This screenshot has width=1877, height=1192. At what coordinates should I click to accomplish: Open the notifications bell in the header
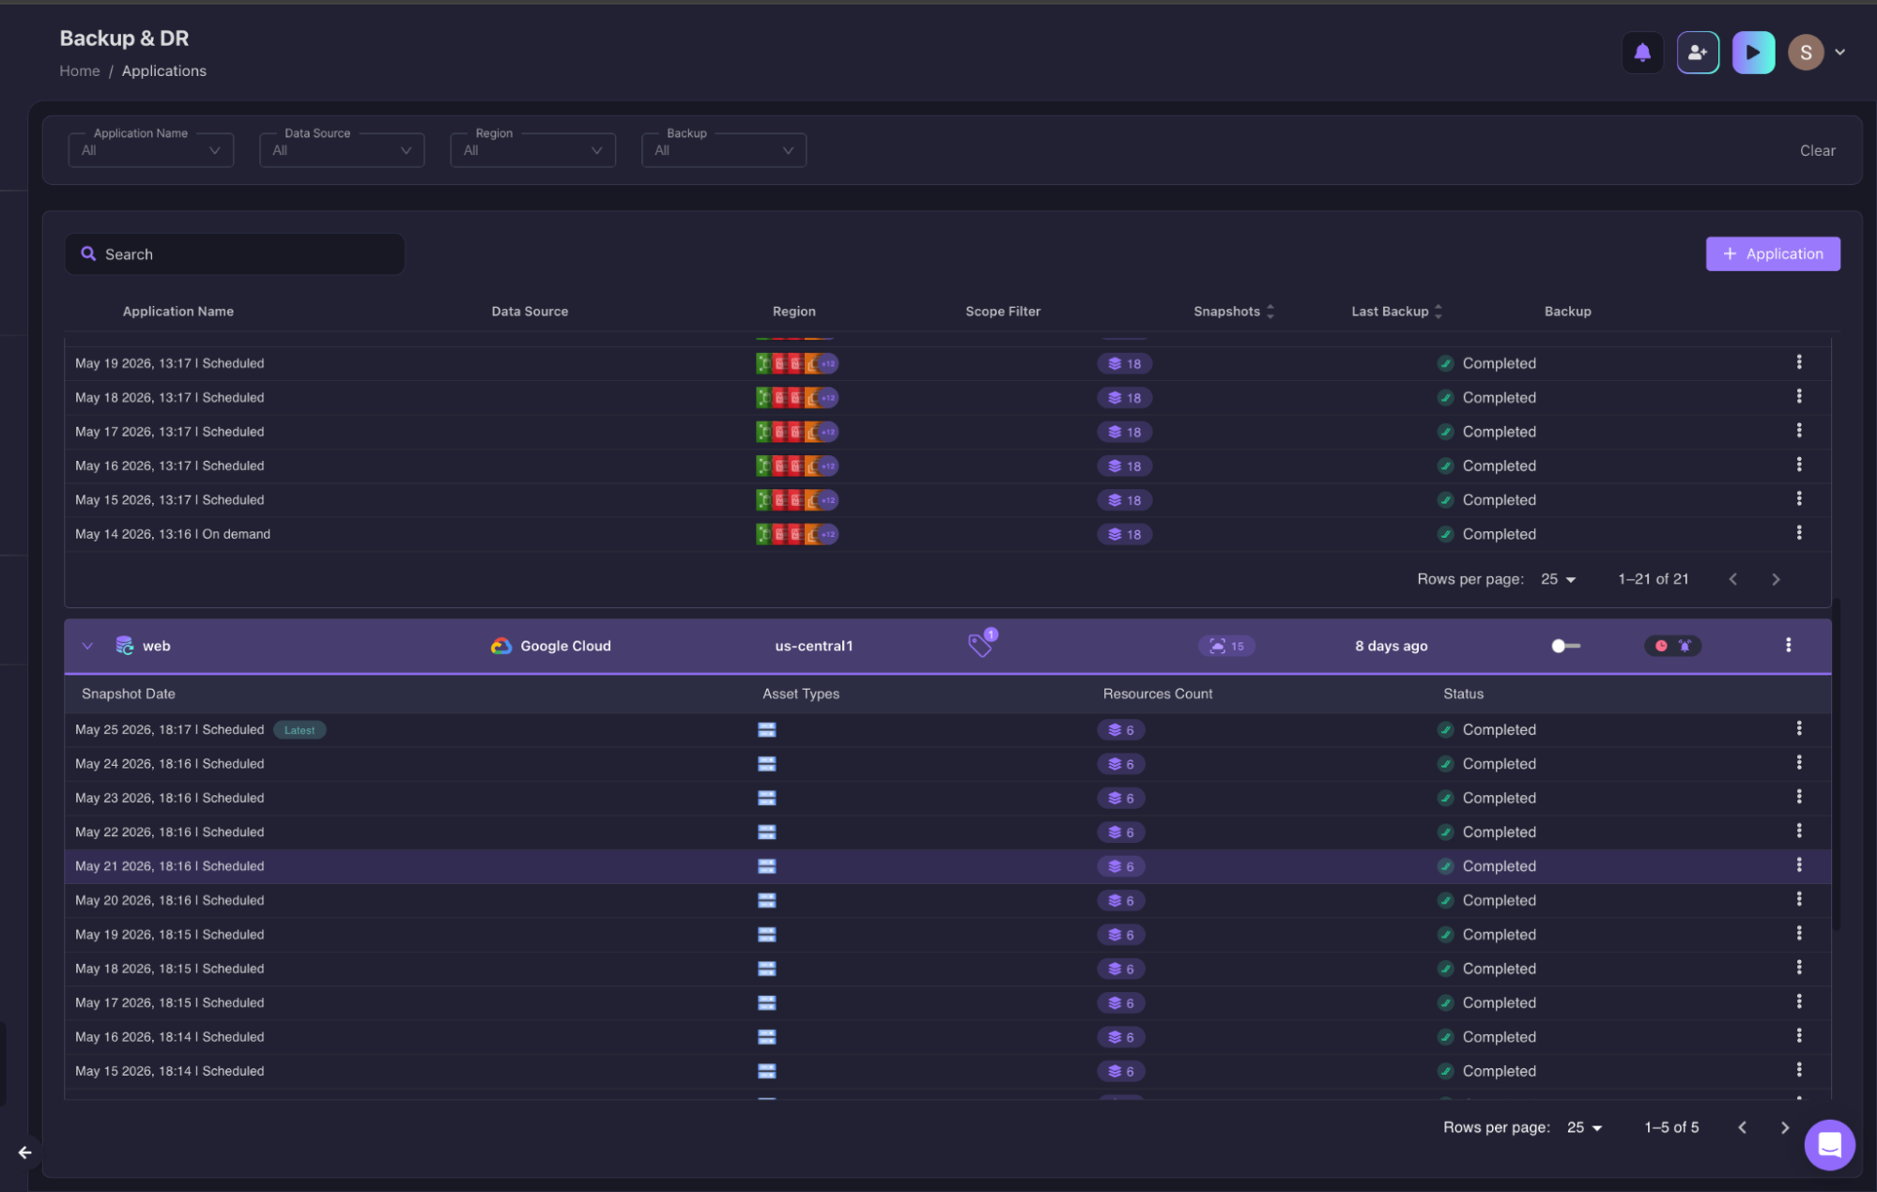[x=1642, y=53]
